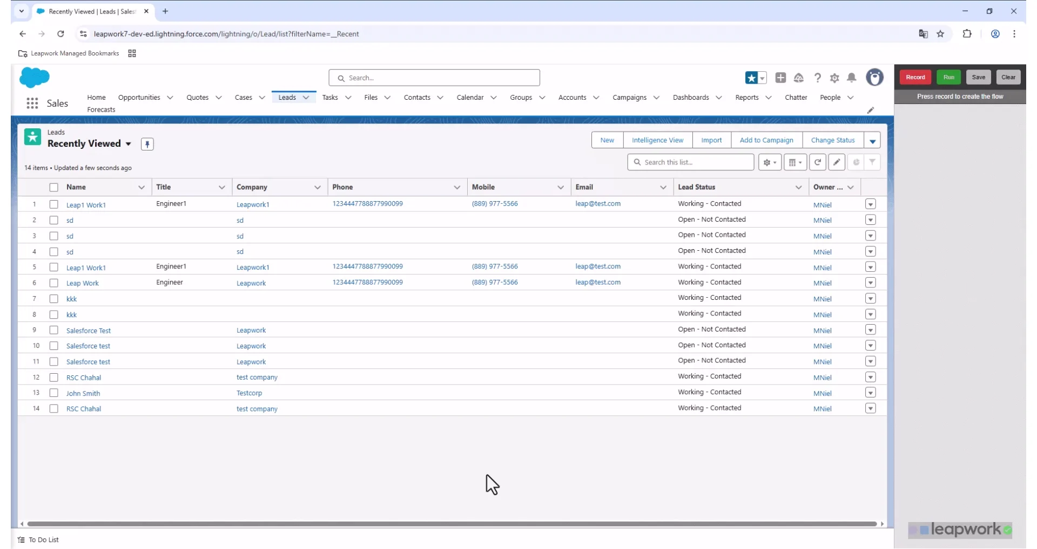Open the Setup gear icon

pyautogui.click(x=834, y=78)
